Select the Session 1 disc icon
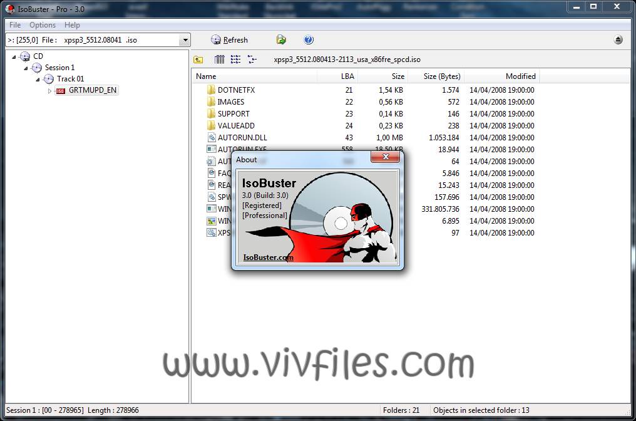The image size is (636, 421). click(x=37, y=68)
